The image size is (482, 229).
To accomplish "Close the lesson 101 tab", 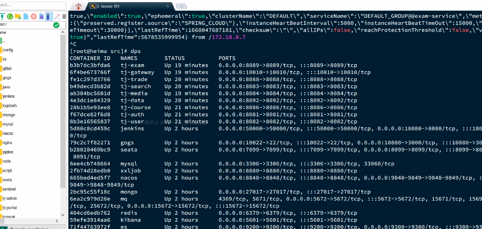I will pos(168,6).
